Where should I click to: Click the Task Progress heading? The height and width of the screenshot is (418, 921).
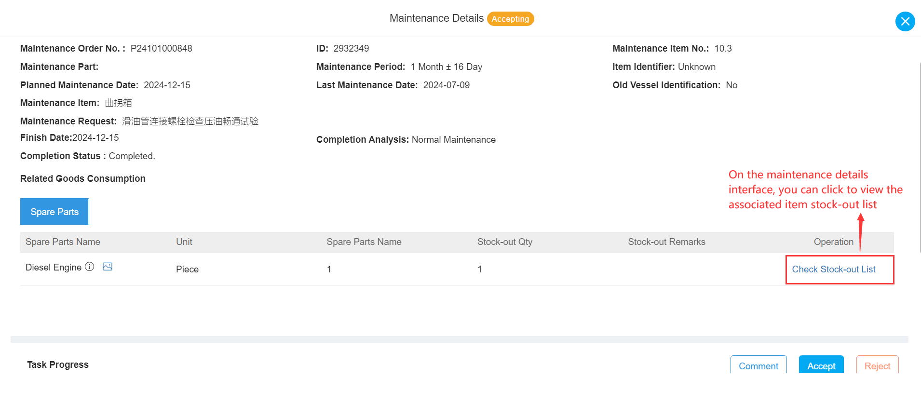58,365
